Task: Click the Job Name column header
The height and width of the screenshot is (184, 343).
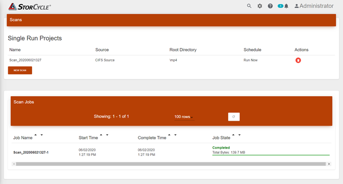Action: tap(23, 138)
